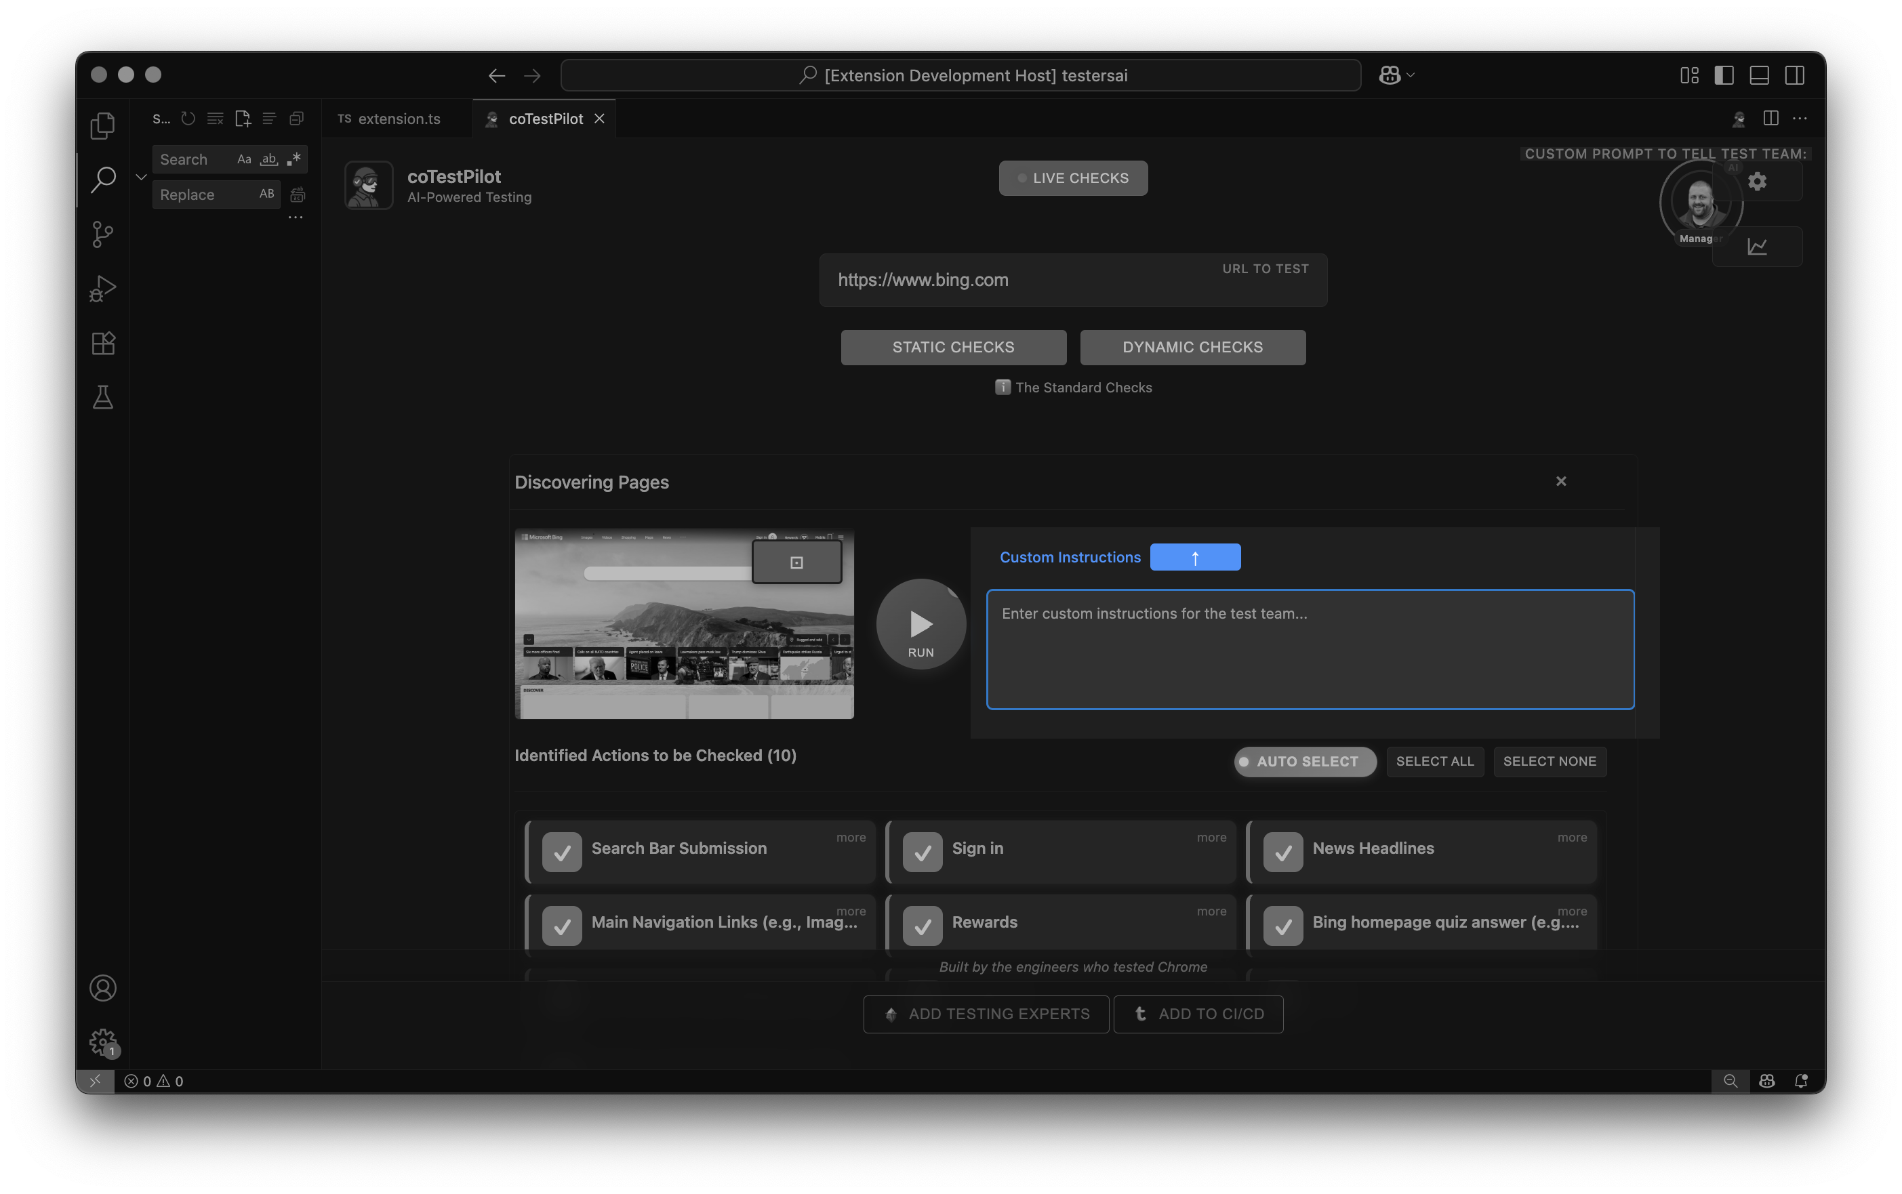This screenshot has width=1902, height=1194.
Task: Open notifications bell in status bar
Action: coord(1802,1081)
